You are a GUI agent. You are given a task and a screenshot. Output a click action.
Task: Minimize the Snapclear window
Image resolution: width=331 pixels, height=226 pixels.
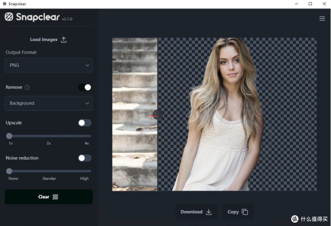tap(296, 4)
